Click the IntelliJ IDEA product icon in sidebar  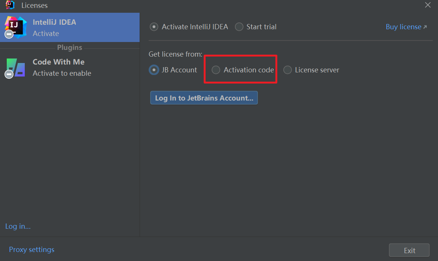tap(16, 26)
